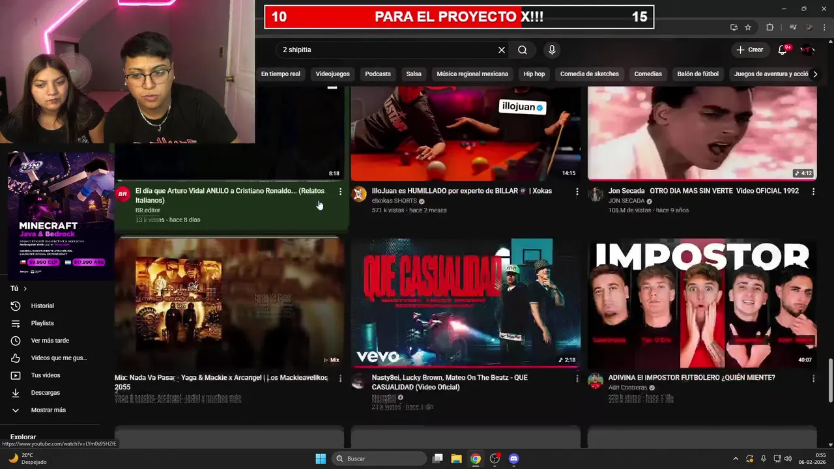This screenshot has width=834, height=469.
Task: Select Videojuegos chip
Action: point(332,74)
